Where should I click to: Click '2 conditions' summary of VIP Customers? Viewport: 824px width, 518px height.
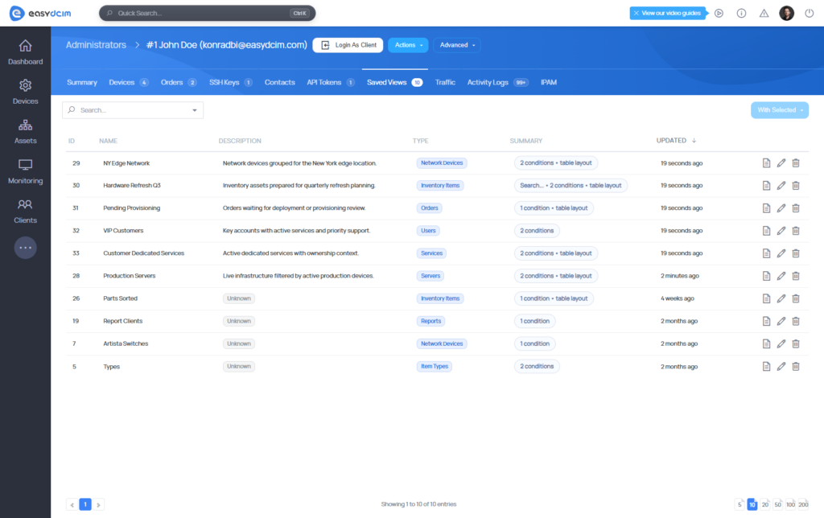(x=537, y=231)
